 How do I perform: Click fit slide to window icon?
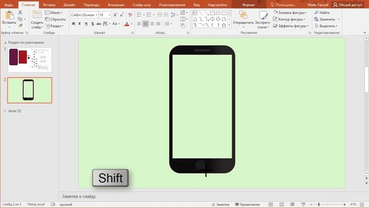coord(362,205)
